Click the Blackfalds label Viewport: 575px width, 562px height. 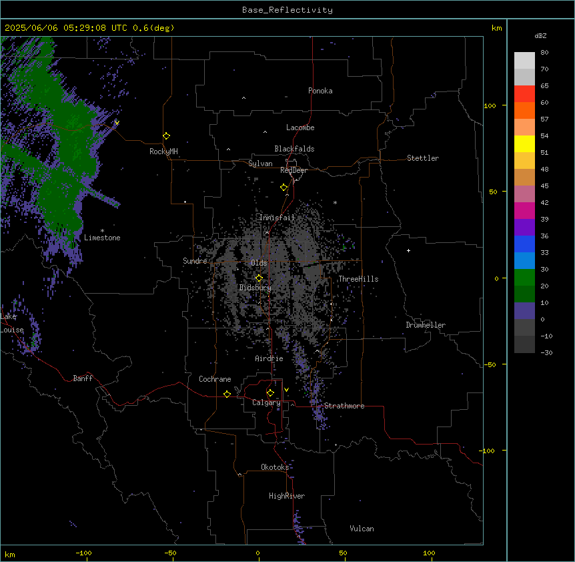(x=294, y=149)
